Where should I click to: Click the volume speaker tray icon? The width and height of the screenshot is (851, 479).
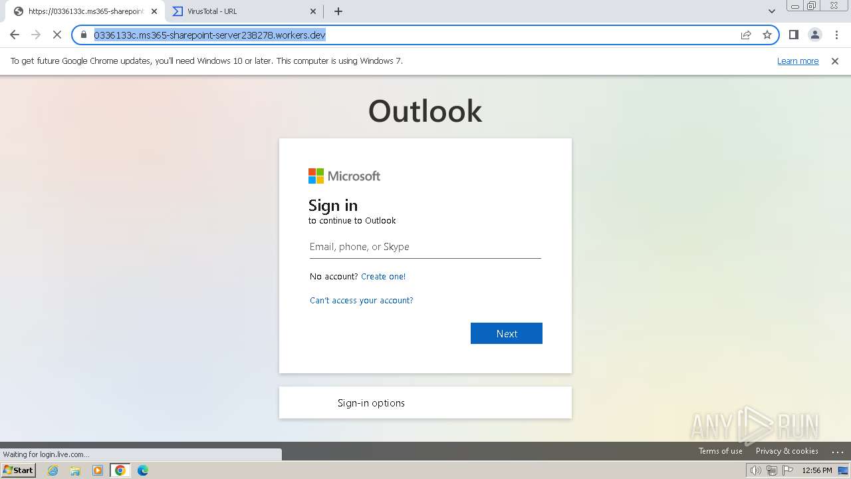tap(756, 470)
